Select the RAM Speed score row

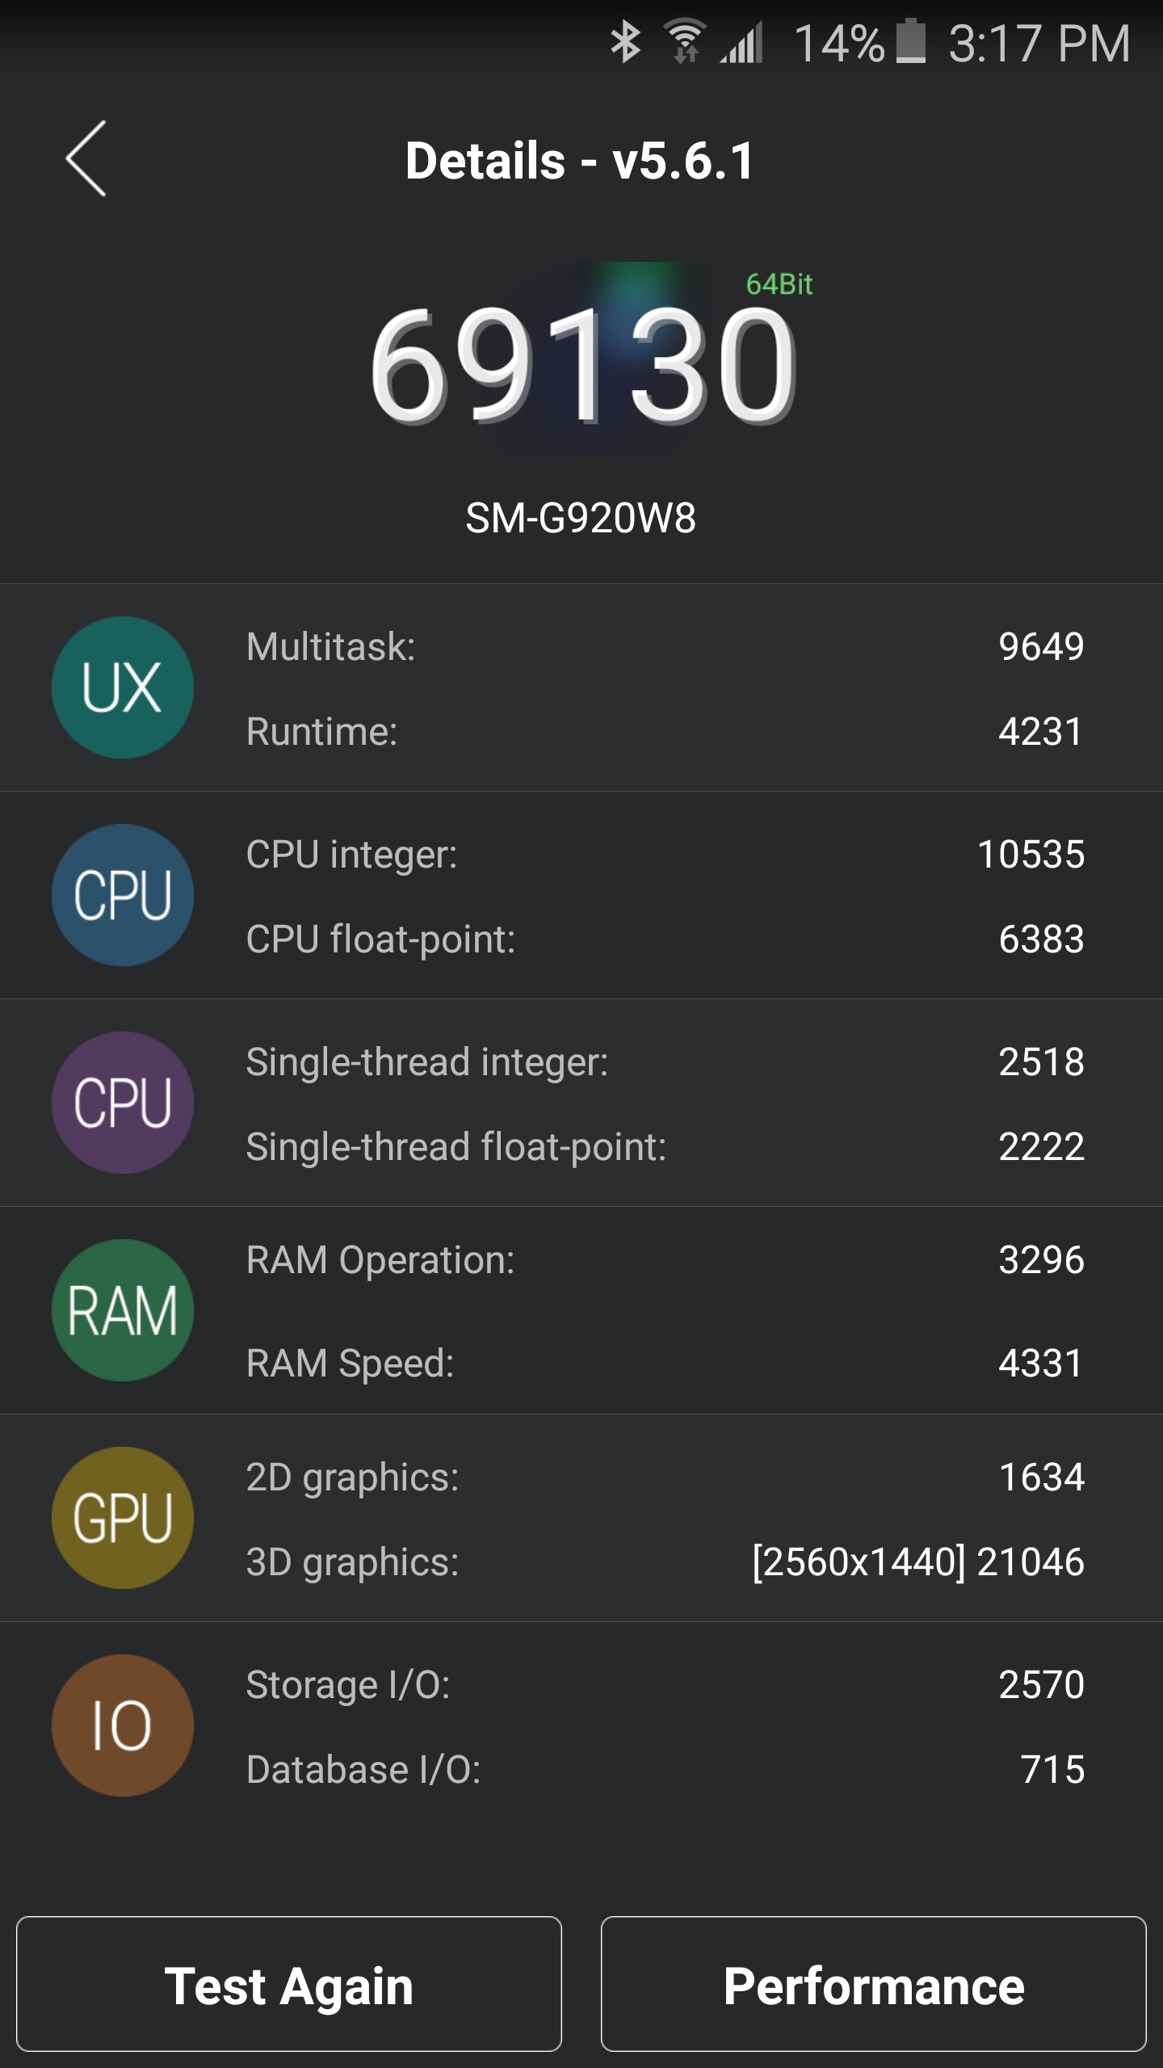(x=664, y=1364)
